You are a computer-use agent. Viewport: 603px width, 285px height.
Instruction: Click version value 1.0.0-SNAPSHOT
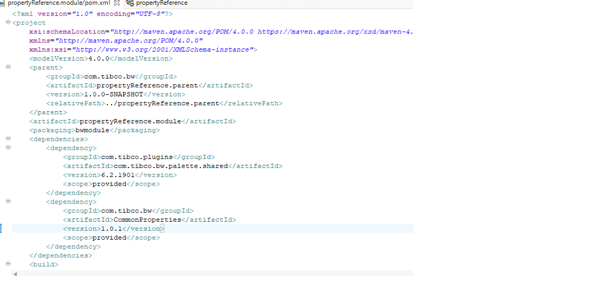click(x=114, y=94)
